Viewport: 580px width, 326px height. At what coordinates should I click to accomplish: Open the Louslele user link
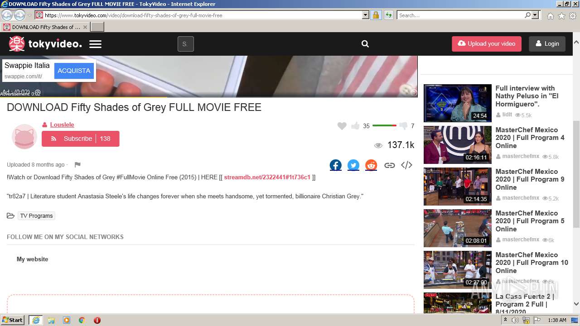pyautogui.click(x=62, y=125)
